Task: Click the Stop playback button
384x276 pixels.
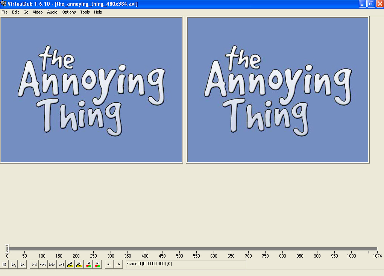Action: click(4, 264)
